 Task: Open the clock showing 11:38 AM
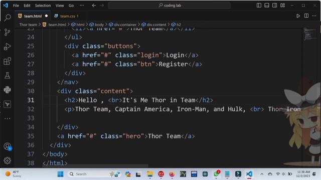click(x=303, y=174)
